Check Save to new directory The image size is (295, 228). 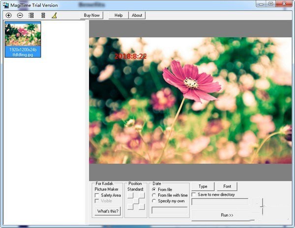point(194,195)
